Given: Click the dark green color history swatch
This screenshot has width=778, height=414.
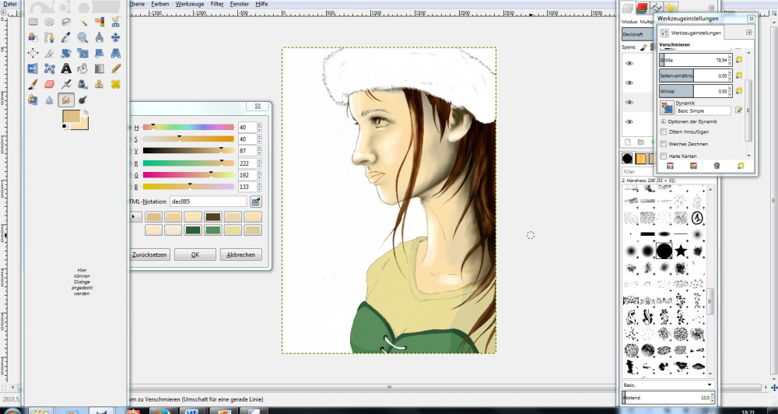Looking at the screenshot, I should click(x=192, y=230).
